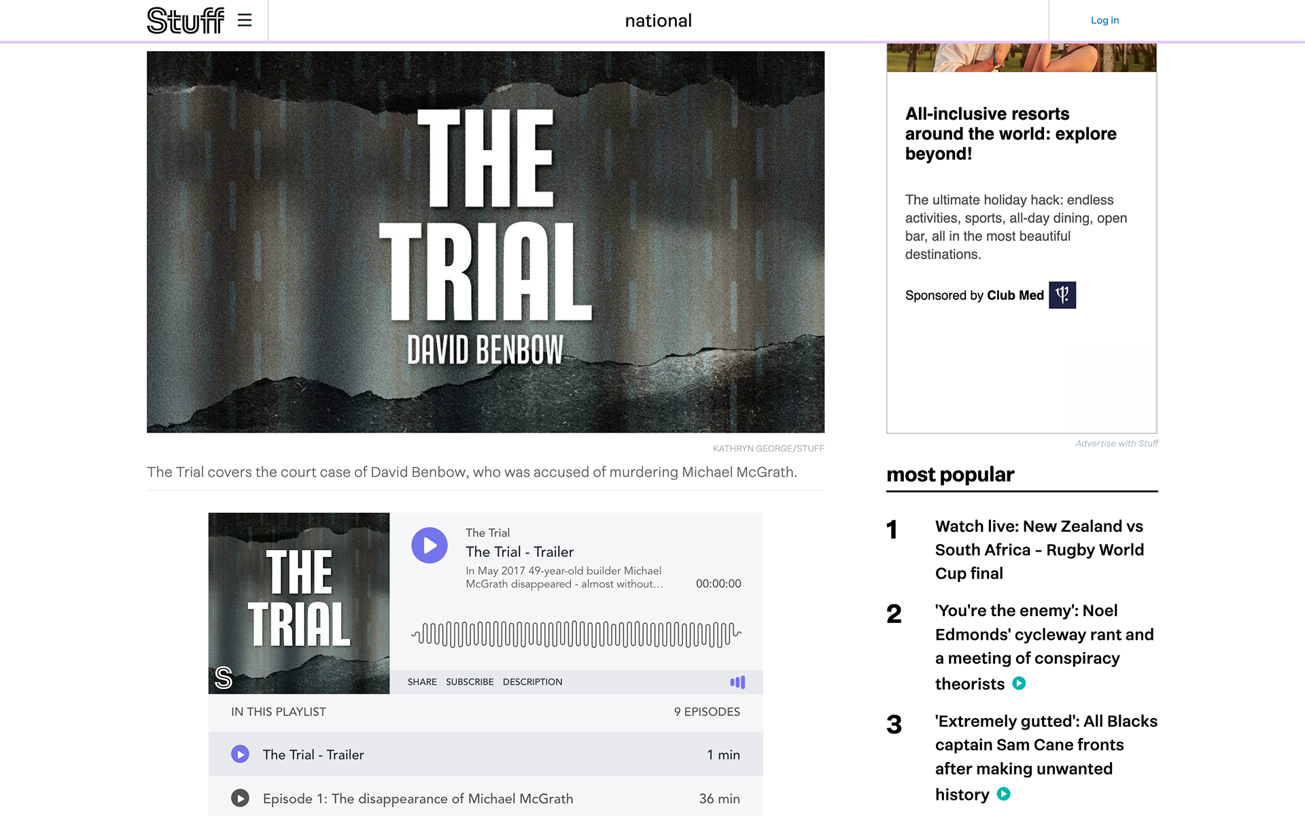Click Log in link
This screenshot has height=816, width=1305.
coord(1104,20)
